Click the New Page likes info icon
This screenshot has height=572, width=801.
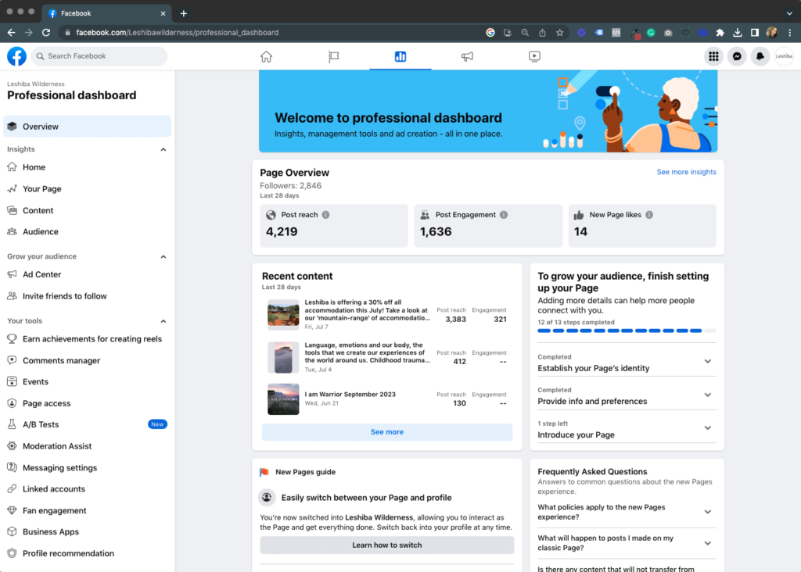(649, 215)
